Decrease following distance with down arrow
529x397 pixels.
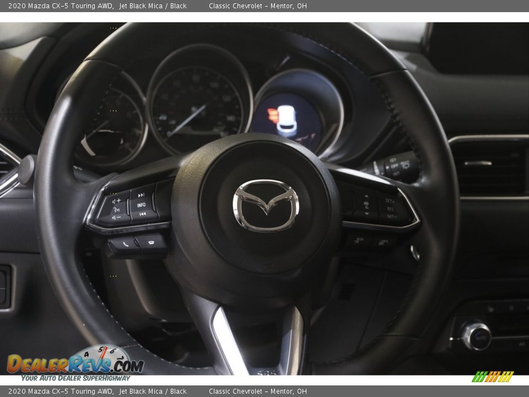pos(366,213)
